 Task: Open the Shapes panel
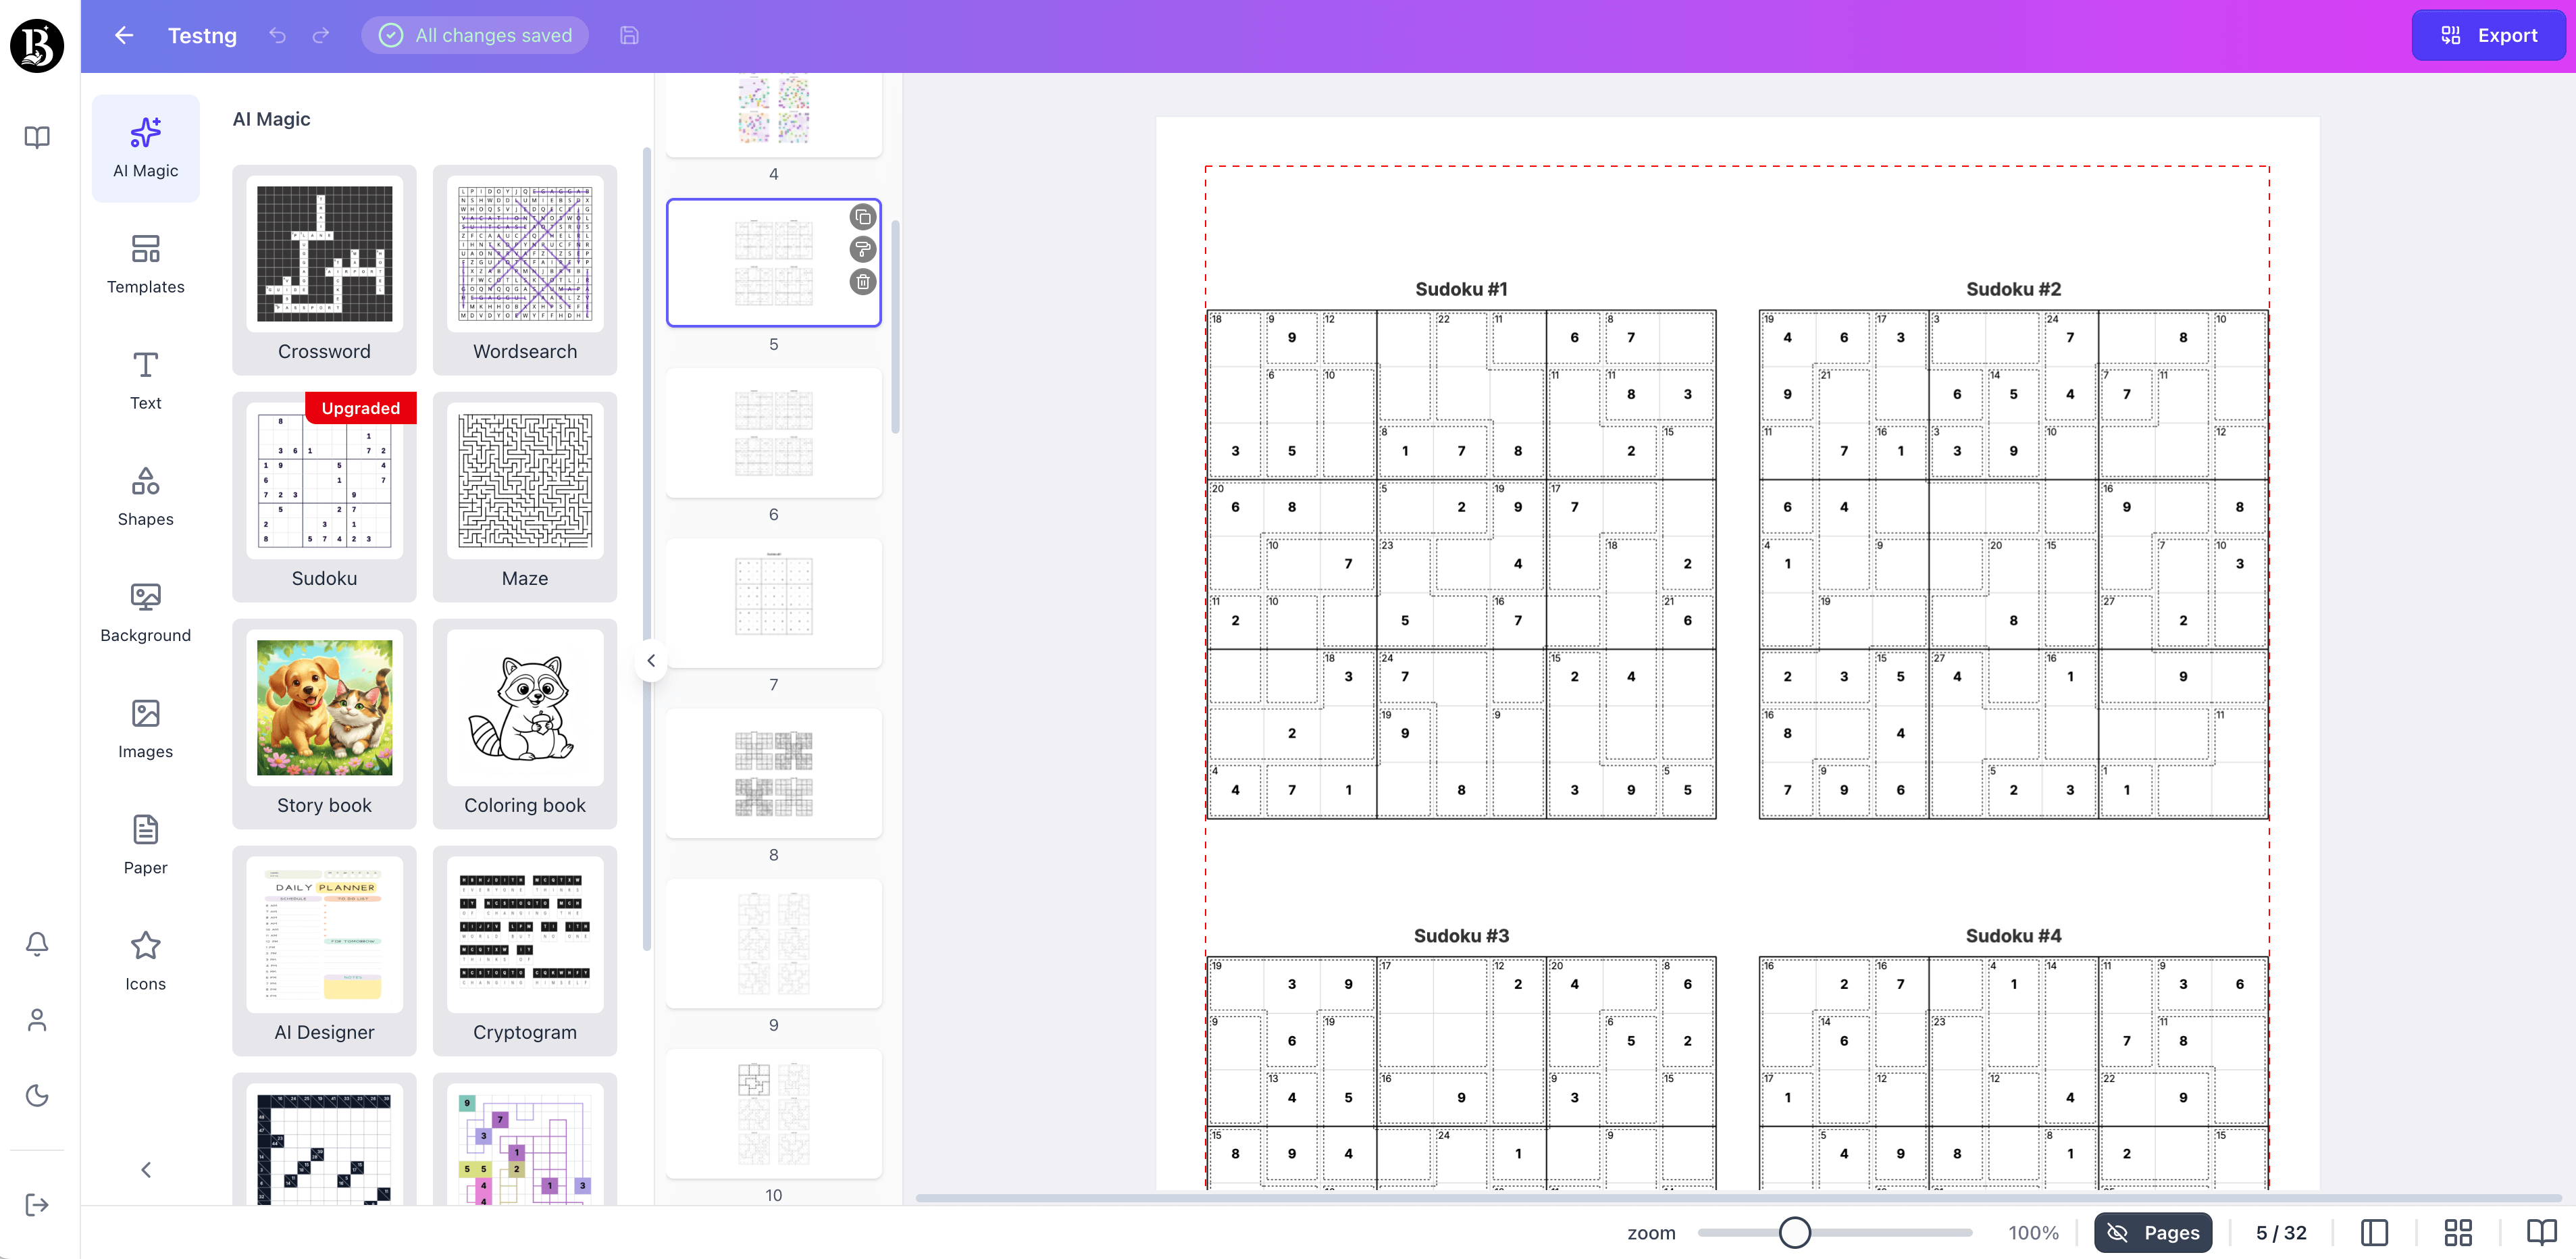click(145, 496)
